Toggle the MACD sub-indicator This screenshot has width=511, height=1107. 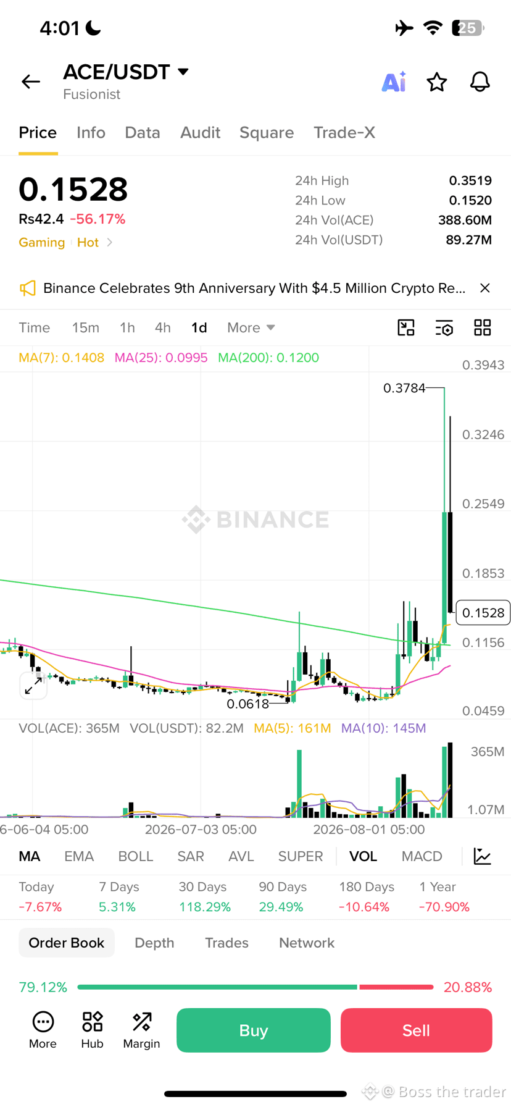pyautogui.click(x=422, y=856)
